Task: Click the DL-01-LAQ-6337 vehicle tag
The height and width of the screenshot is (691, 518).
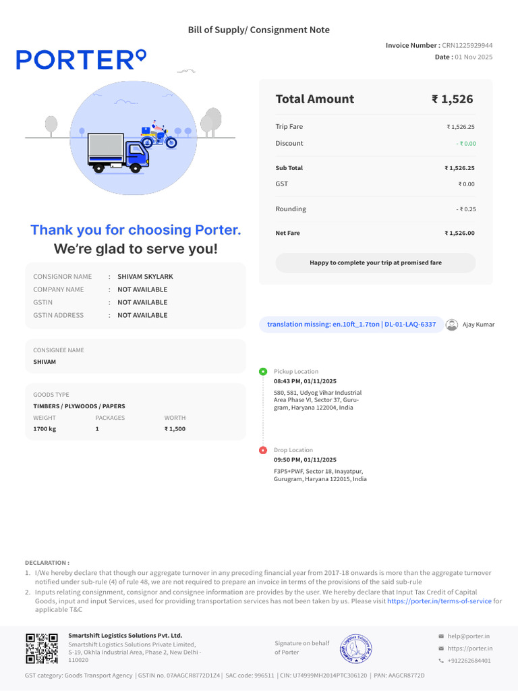Action: pos(410,325)
